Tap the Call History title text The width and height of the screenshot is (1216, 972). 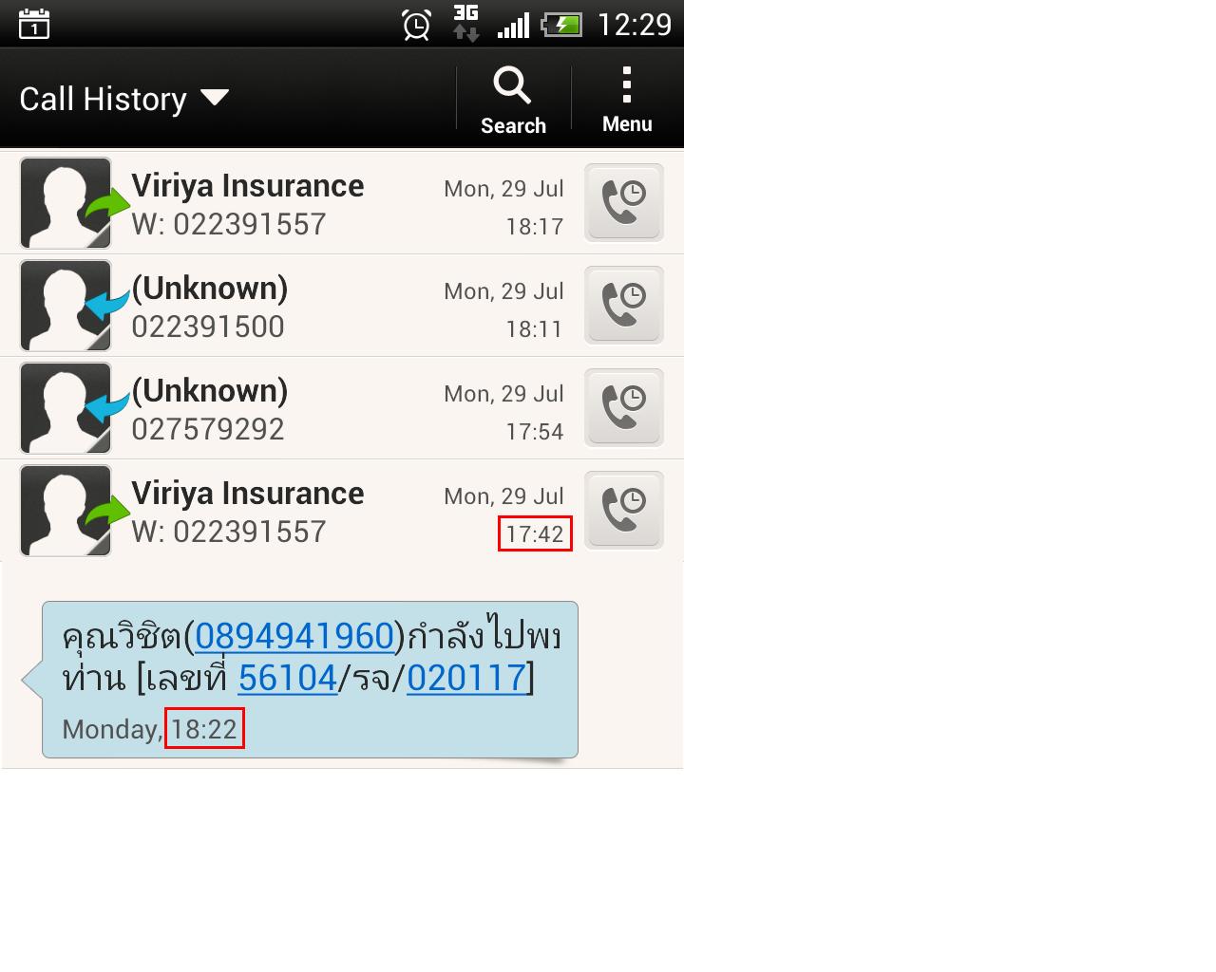point(103,99)
